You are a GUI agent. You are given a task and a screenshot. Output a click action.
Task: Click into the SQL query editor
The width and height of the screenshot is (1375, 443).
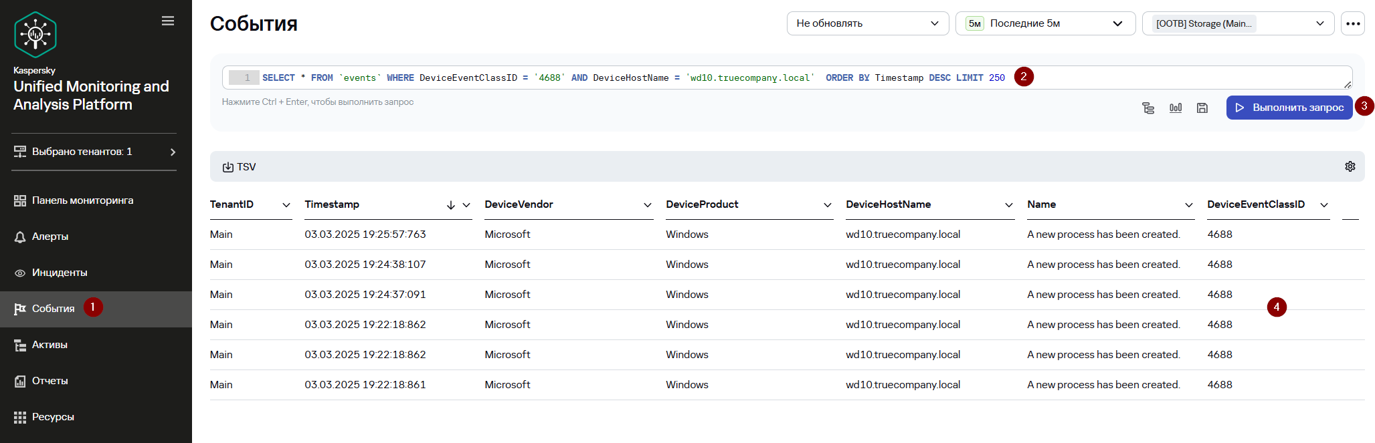click(787, 78)
